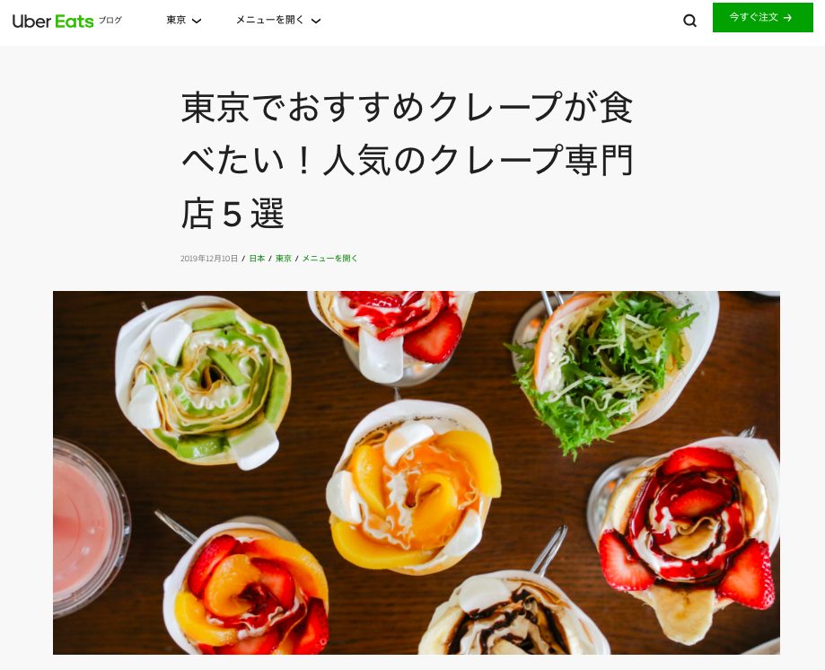
Task: Expand the 東京 chevron arrow
Action: click(197, 21)
